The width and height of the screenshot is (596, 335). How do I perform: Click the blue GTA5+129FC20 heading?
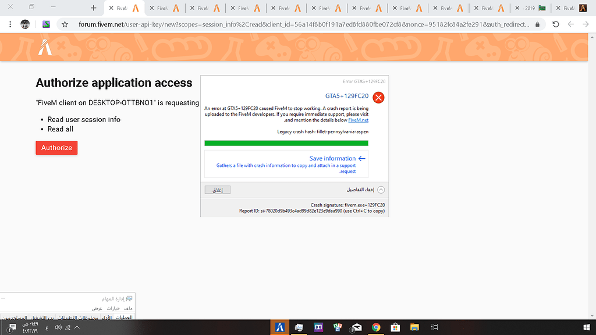pos(347,96)
